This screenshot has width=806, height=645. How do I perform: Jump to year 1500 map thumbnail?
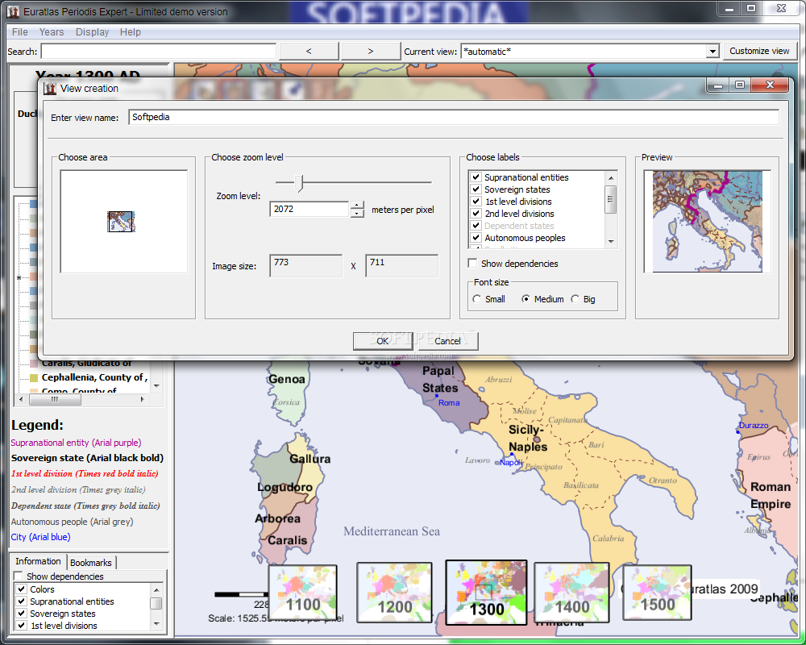pyautogui.click(x=657, y=593)
